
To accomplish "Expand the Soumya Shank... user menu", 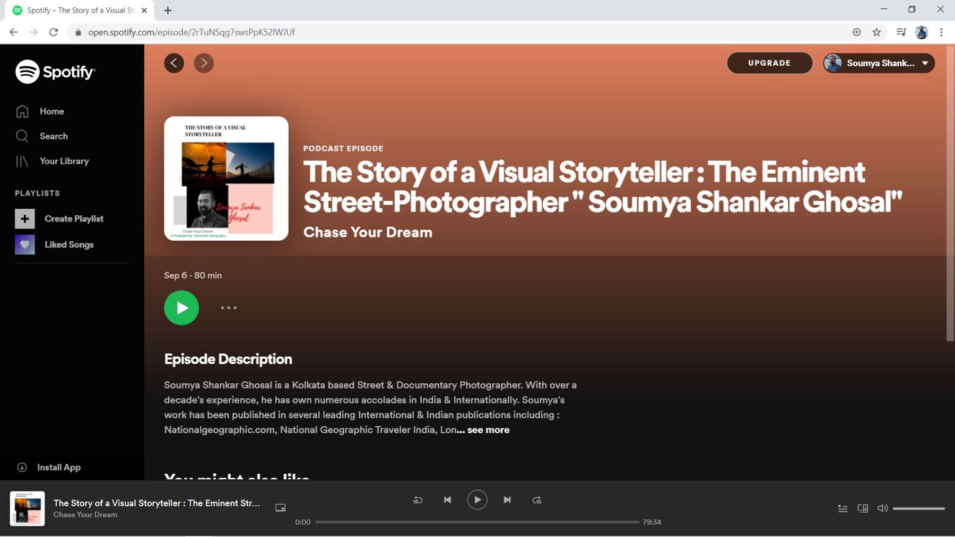I will pyautogui.click(x=879, y=63).
